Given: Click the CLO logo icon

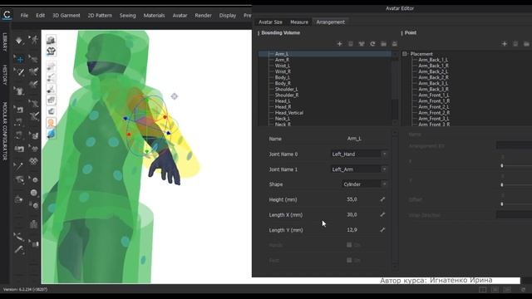Looking at the screenshot, I should [7, 15].
